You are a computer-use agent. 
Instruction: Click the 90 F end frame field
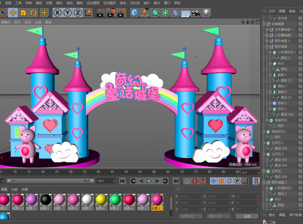tap(106, 181)
